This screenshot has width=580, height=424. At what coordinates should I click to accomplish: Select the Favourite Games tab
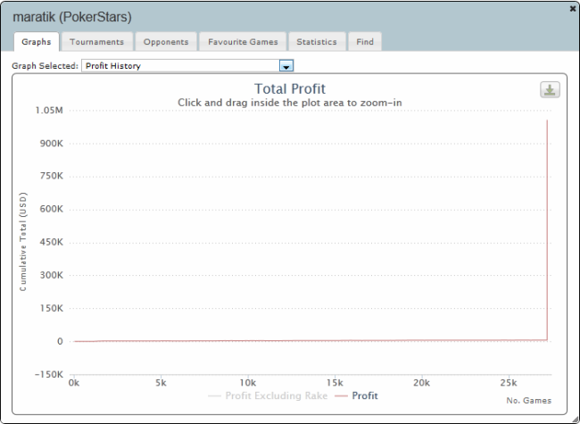(x=243, y=42)
